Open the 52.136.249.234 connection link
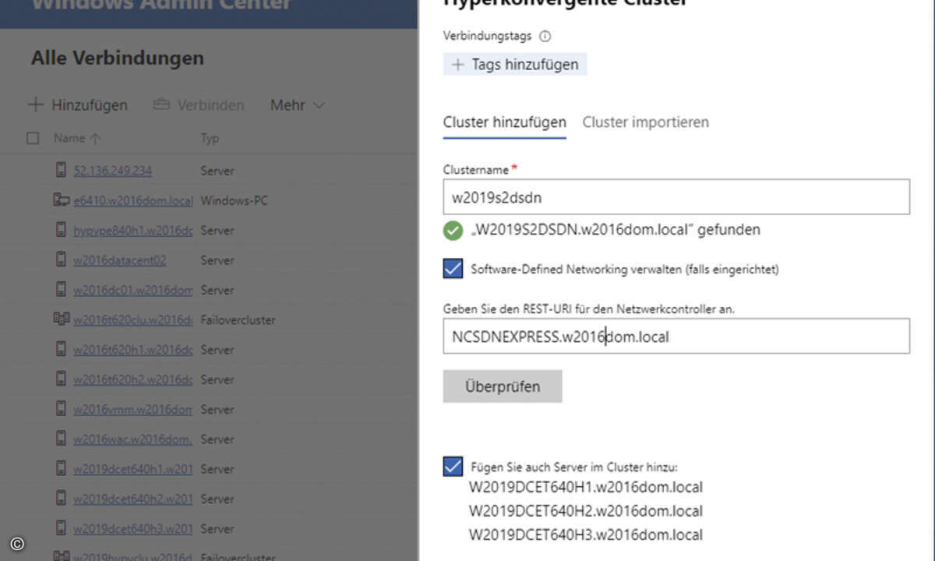The width and height of the screenshot is (935, 561). coord(113,171)
